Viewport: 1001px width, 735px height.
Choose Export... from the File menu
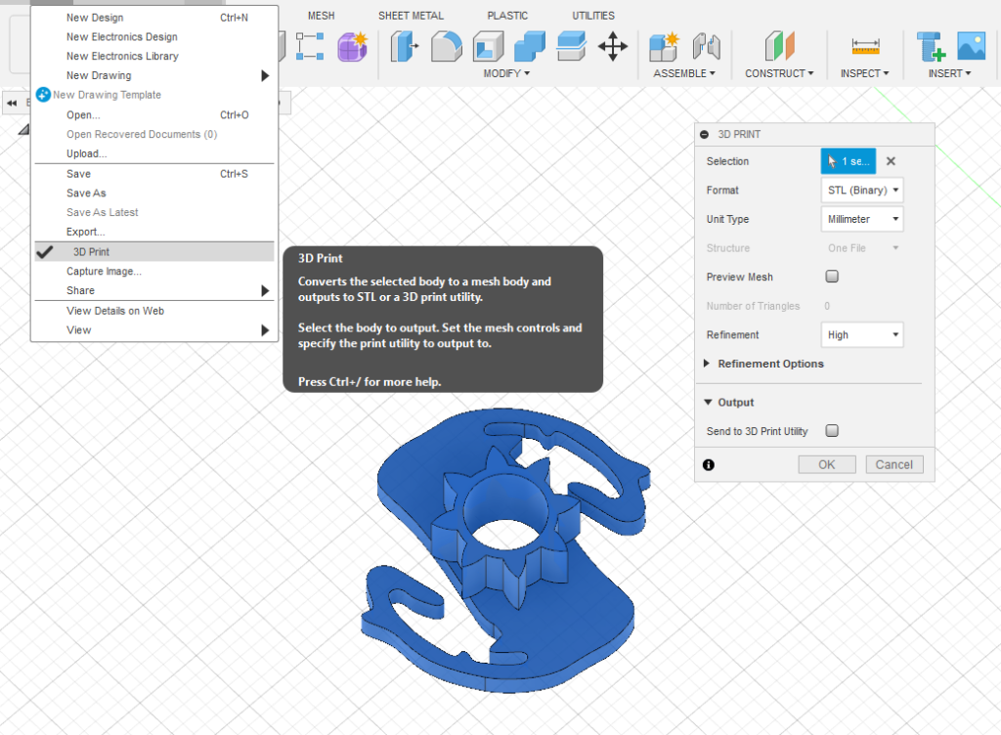click(85, 232)
